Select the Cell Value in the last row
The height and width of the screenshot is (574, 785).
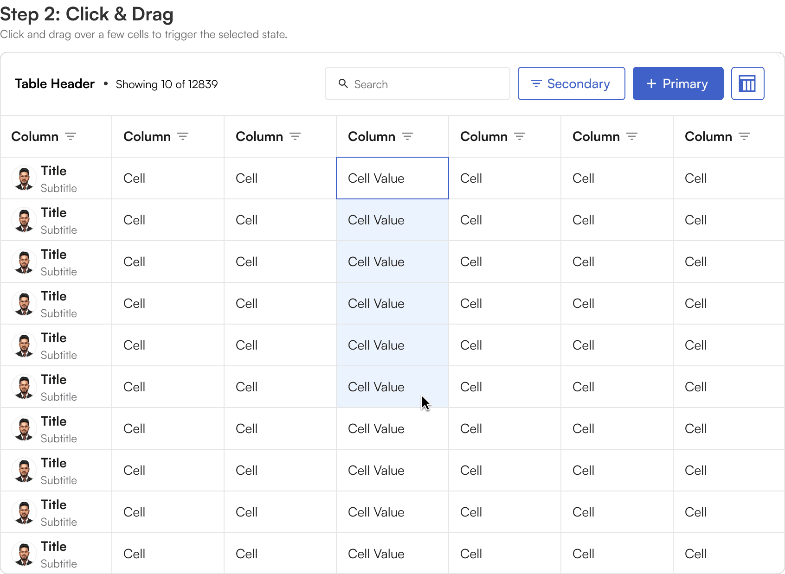[x=376, y=554]
